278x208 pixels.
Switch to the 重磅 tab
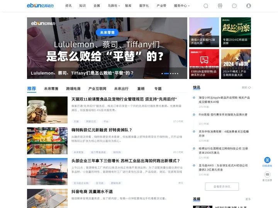[141, 89]
